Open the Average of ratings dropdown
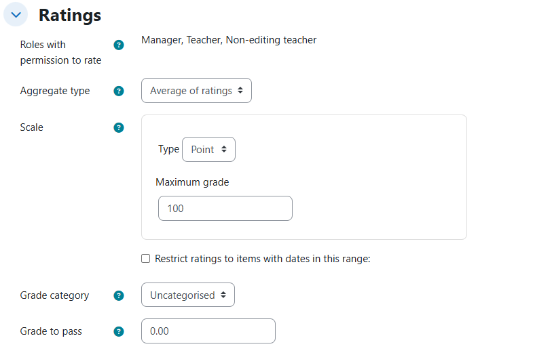 (x=196, y=91)
